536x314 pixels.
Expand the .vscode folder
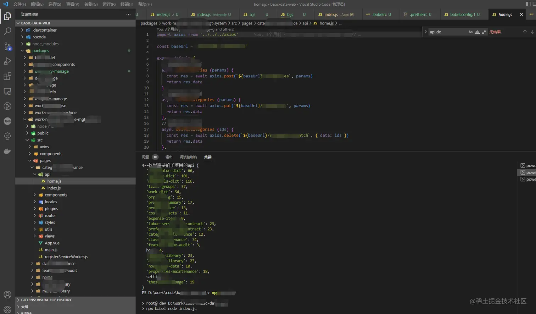[22, 37]
